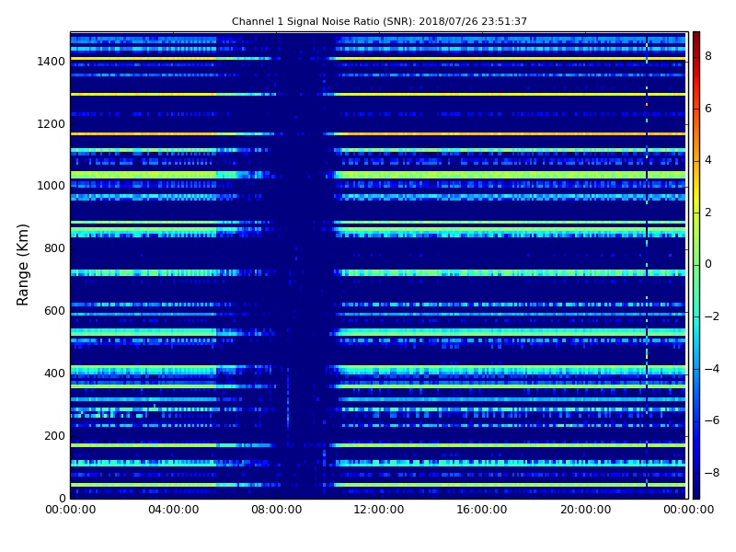The width and height of the screenshot is (736, 552).
Task: Click the green middle of the colorbar near 0
Action: point(696,264)
